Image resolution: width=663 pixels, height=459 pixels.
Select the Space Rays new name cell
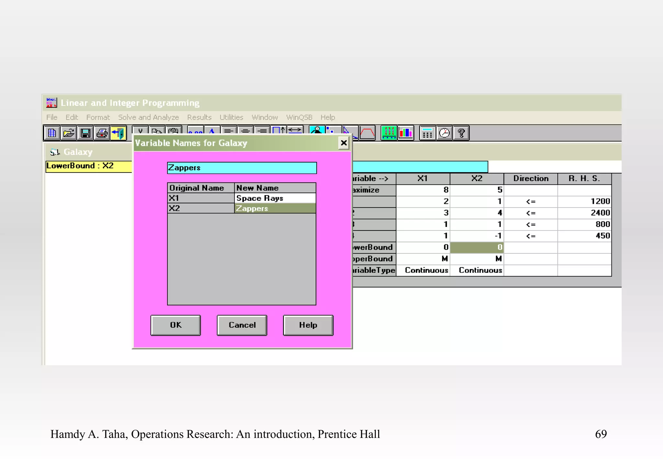pos(275,198)
